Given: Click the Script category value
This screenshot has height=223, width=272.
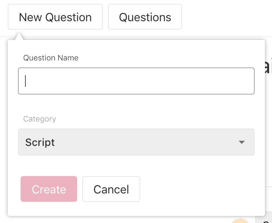Looking at the screenshot, I should point(40,142).
